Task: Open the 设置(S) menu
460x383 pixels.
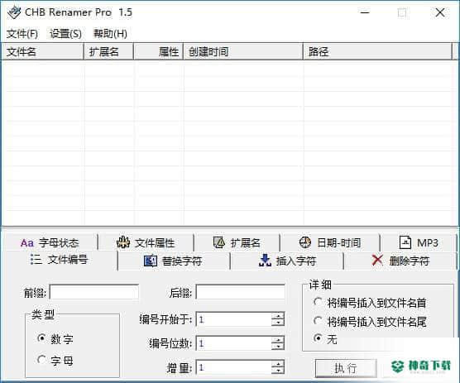Action: click(65, 34)
